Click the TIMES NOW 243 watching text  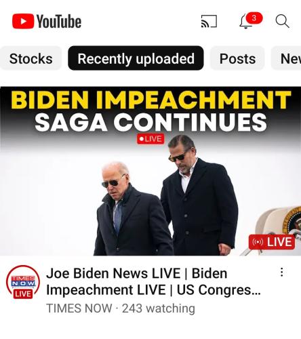[x=121, y=308]
